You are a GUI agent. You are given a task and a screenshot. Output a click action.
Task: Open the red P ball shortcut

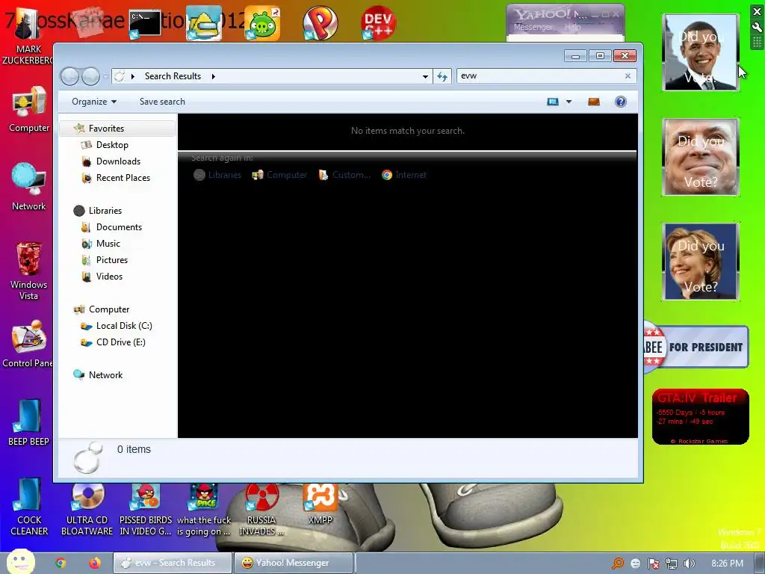point(320,22)
